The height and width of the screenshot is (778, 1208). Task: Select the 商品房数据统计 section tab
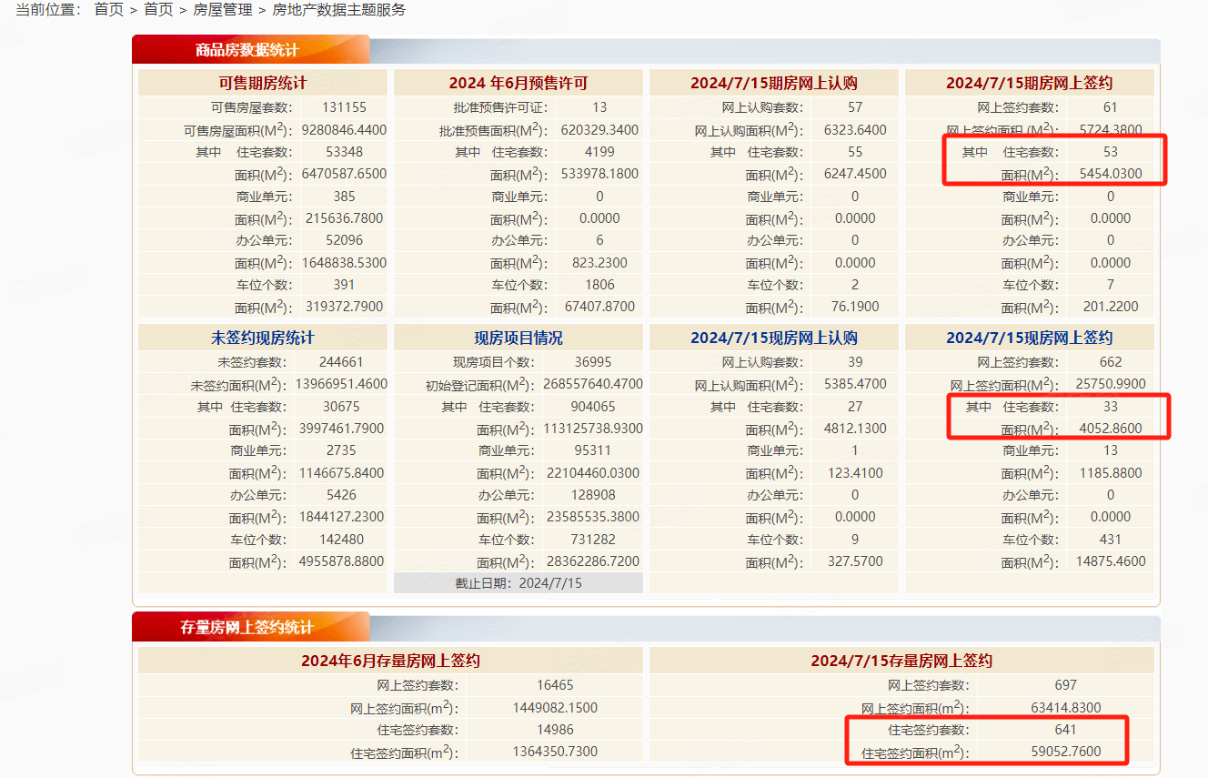(247, 50)
